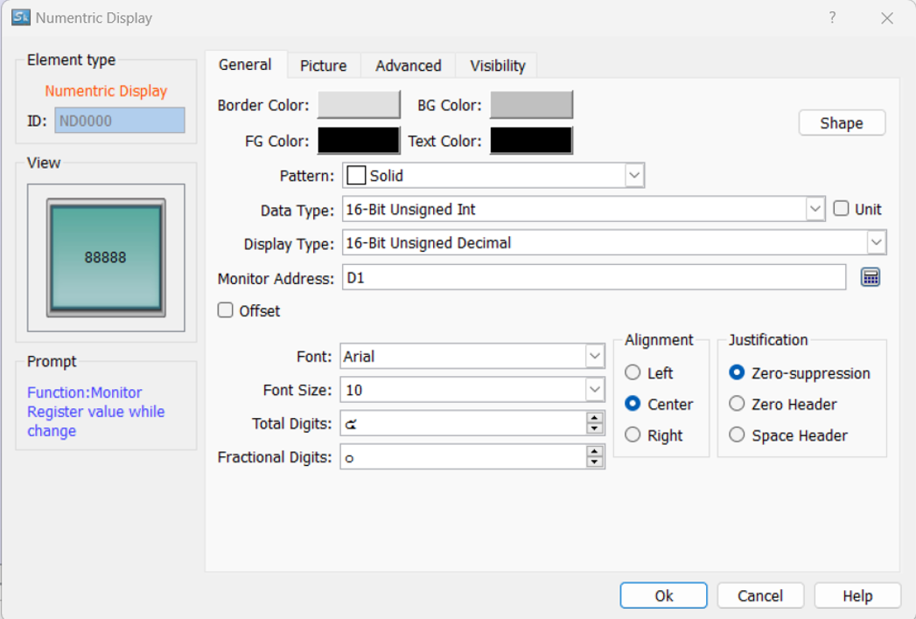Switch to the Picture tab
The image size is (916, 619).
tap(323, 66)
